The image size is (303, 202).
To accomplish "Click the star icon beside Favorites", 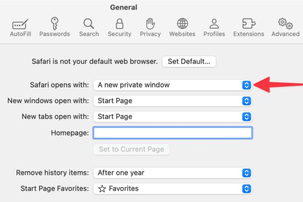I will pos(102,188).
